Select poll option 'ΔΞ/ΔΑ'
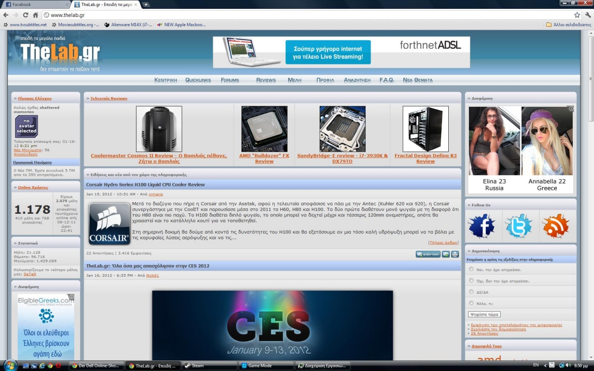 pos(471,292)
